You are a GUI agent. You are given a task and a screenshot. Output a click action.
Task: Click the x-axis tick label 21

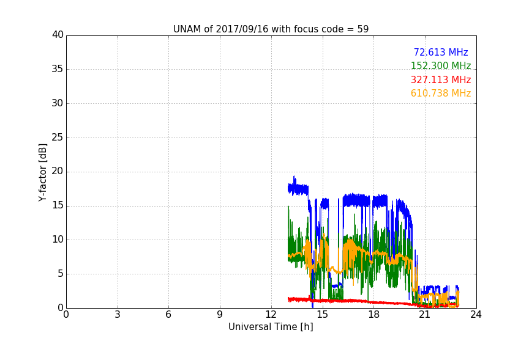pos(425,315)
